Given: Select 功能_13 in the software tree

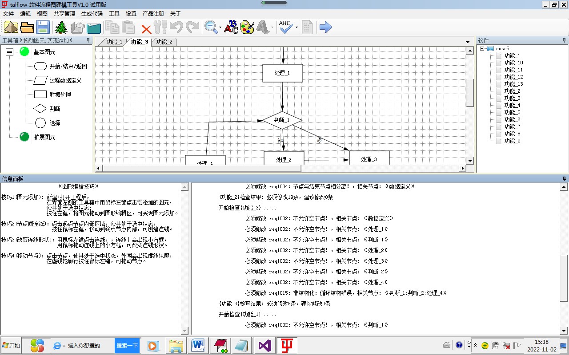Looking at the screenshot, I should 513,84.
